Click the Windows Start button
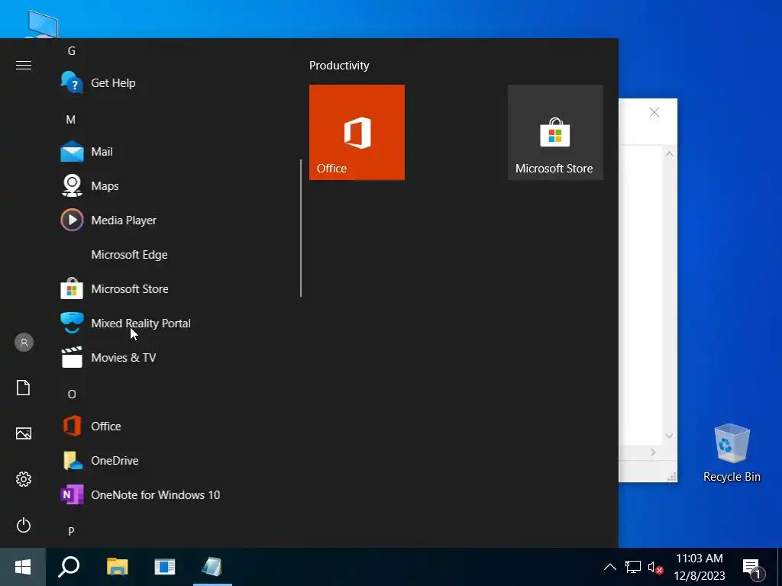782x586 pixels. click(x=23, y=567)
